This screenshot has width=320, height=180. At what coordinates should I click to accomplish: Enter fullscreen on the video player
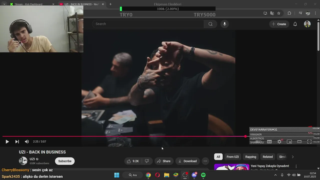309,142
